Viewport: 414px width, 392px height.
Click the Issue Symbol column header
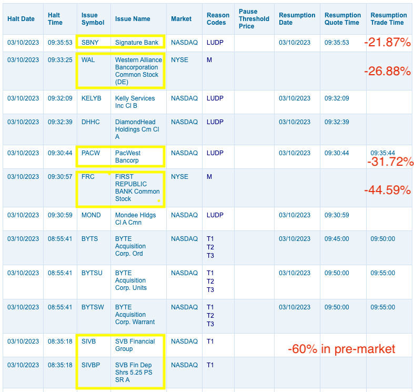click(x=93, y=19)
